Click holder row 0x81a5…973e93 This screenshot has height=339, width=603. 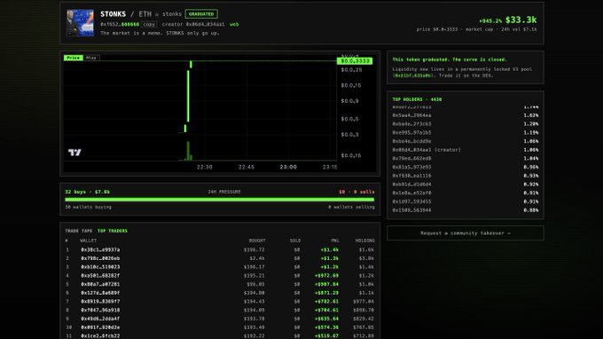pos(466,167)
